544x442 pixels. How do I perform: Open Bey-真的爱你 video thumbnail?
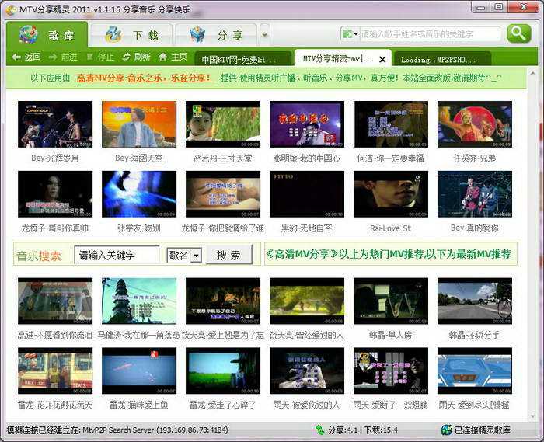(475, 193)
